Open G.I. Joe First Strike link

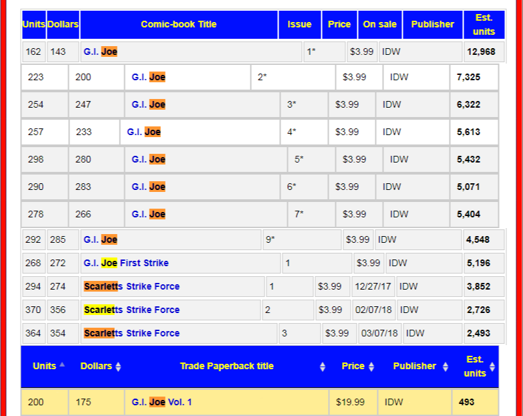(126, 263)
